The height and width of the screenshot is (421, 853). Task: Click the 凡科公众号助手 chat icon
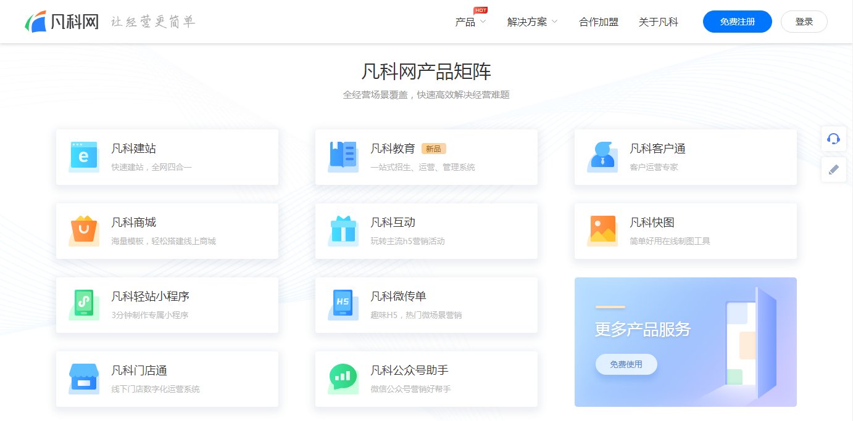tap(343, 378)
